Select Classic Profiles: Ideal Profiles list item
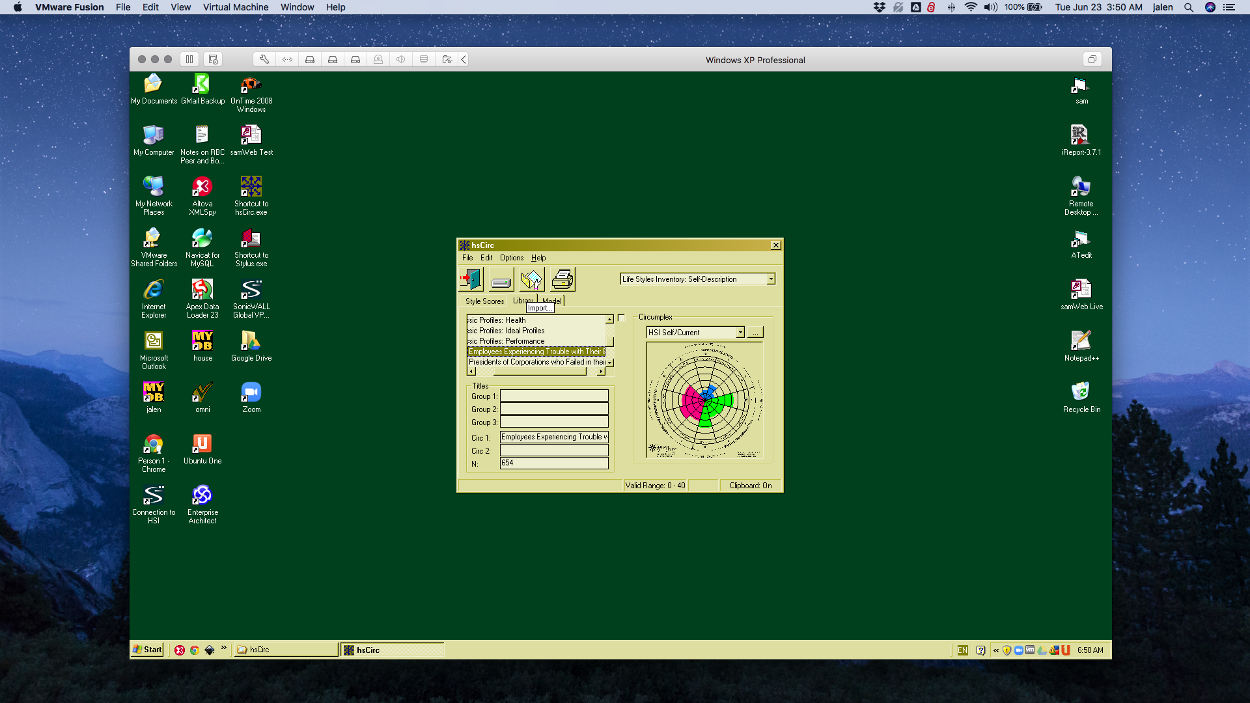This screenshot has height=703, width=1250. (x=536, y=331)
